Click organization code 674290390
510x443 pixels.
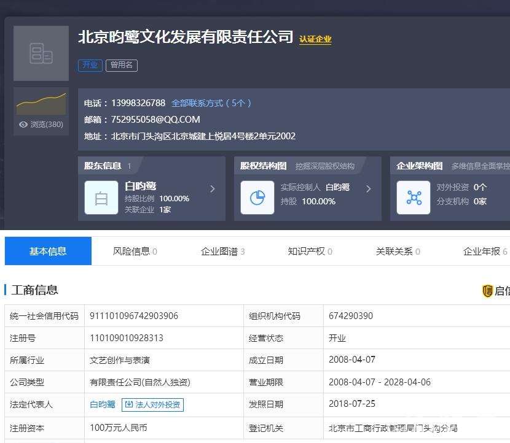click(x=351, y=316)
